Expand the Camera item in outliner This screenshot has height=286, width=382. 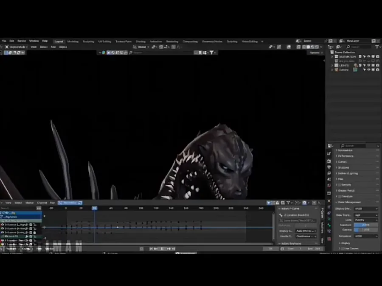pyautogui.click(x=332, y=70)
